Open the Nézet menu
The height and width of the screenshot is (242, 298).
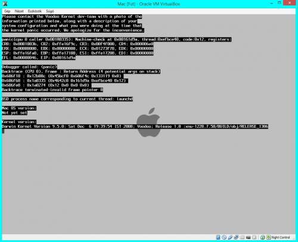coord(19,11)
